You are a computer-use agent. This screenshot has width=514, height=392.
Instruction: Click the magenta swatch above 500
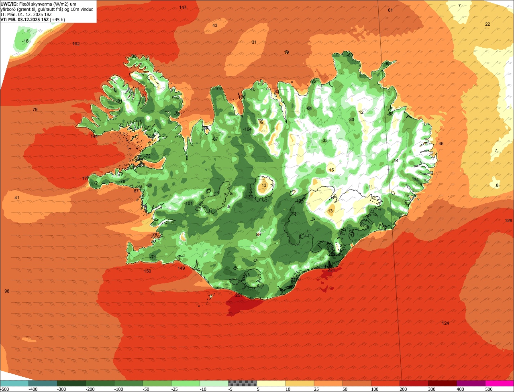[499, 383]
